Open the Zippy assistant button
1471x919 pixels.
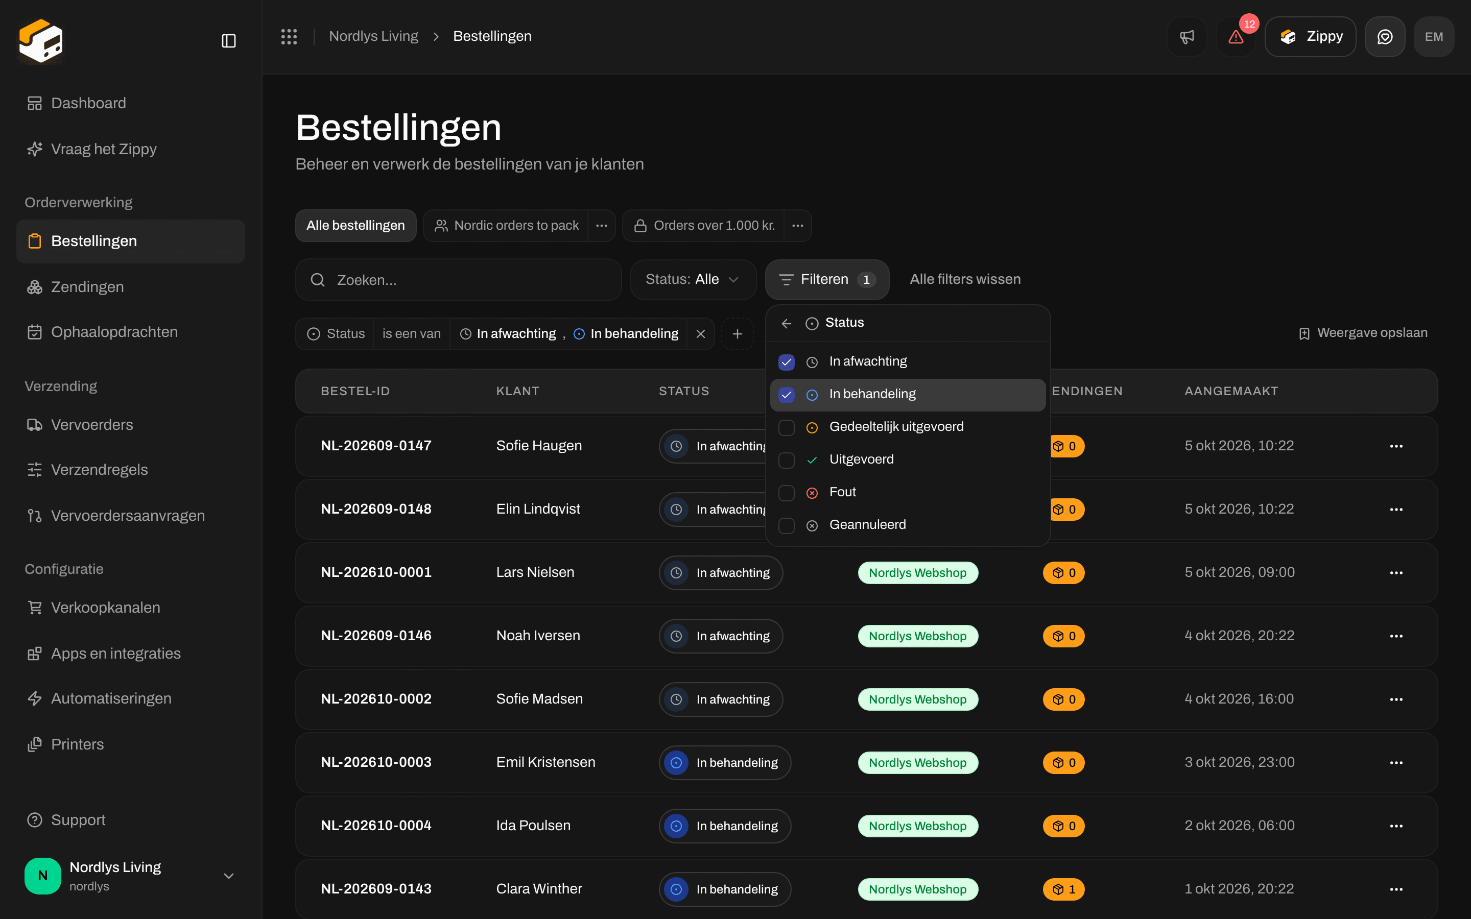[1311, 36]
